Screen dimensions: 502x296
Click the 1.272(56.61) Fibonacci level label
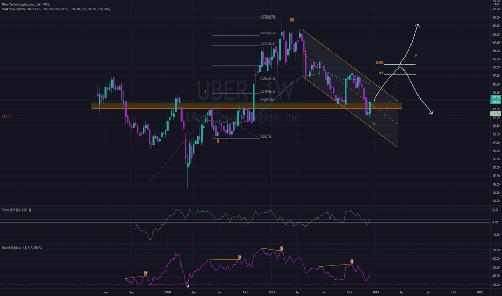(268, 44)
